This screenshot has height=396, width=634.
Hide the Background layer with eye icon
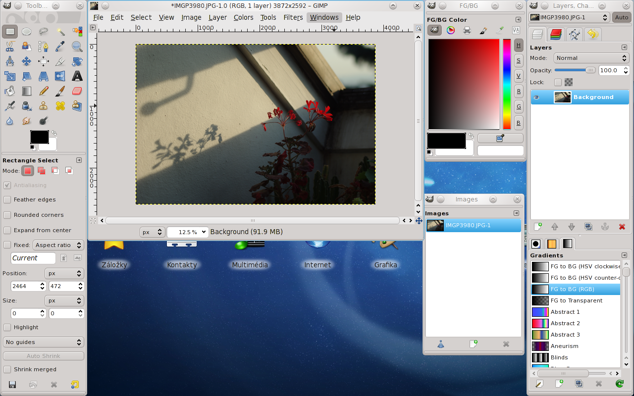click(536, 98)
